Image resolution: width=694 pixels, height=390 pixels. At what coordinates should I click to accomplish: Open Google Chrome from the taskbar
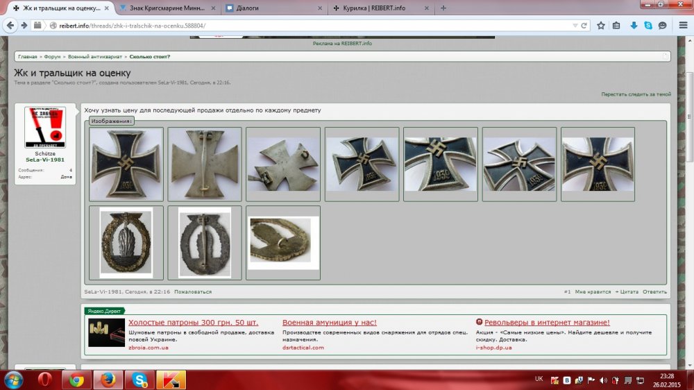click(x=77, y=380)
